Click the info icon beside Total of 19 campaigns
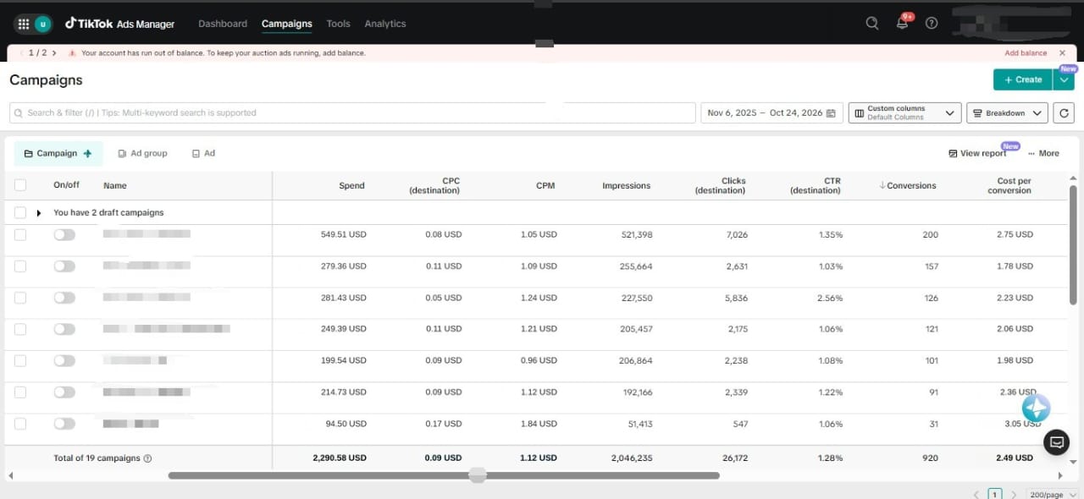1084x499 pixels. (147, 458)
